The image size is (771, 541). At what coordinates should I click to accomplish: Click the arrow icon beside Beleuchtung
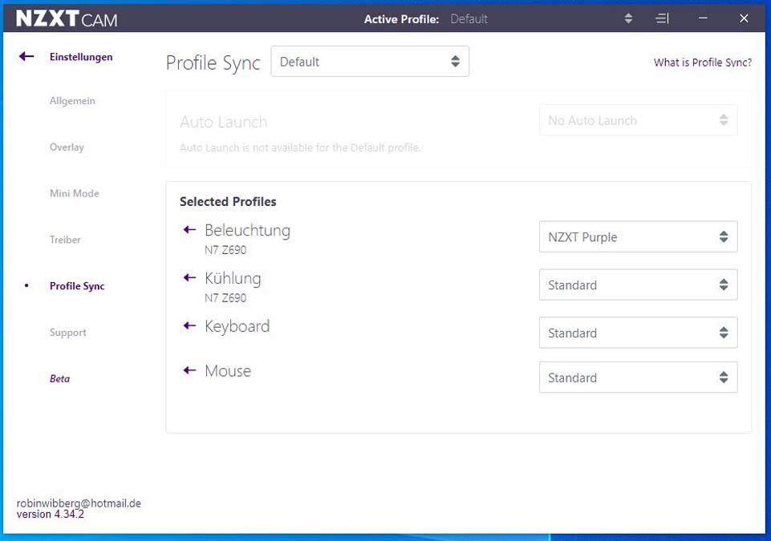point(189,229)
